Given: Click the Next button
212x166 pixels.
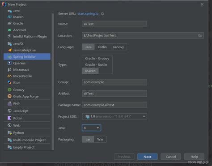Looking at the screenshot, I should 148,157.
